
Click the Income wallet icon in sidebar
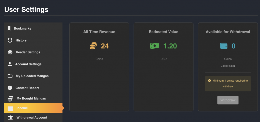(10, 108)
